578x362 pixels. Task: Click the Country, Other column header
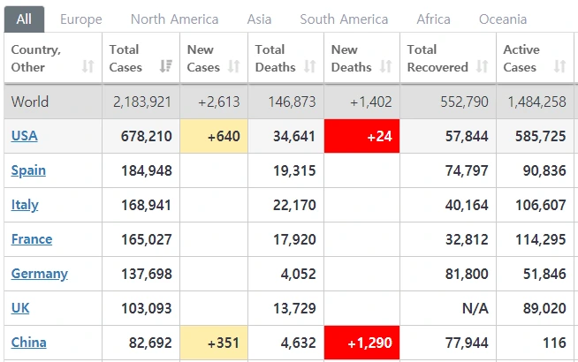click(x=53, y=57)
